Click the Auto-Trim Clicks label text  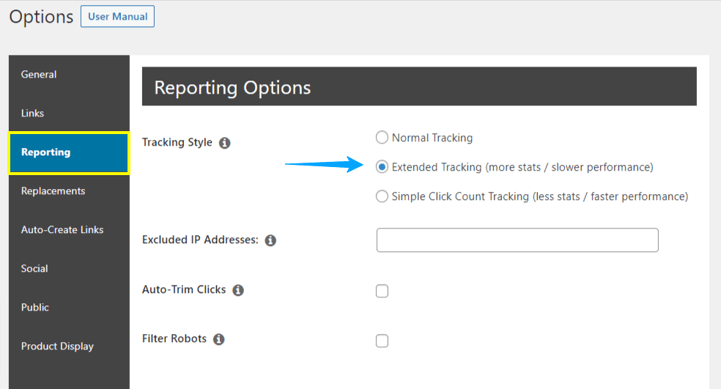point(184,289)
